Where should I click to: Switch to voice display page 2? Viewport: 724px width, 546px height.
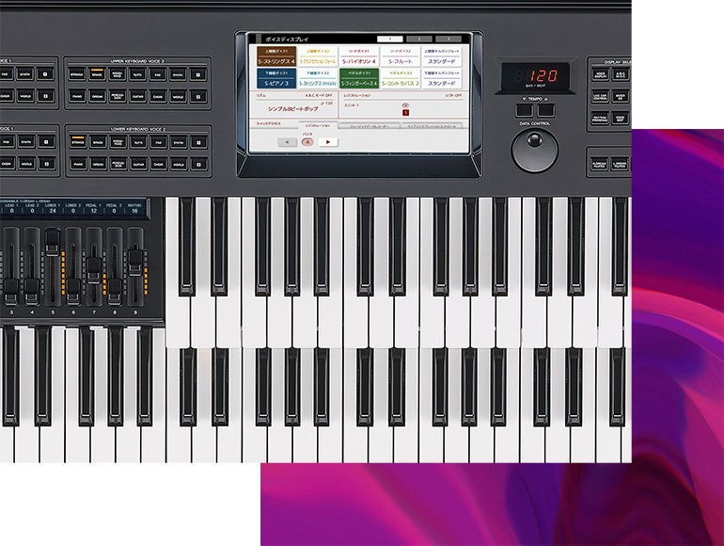tap(418, 40)
